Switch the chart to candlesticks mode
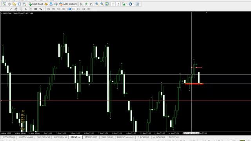Viewport: 251px width, 141px height. (x=86, y=4)
